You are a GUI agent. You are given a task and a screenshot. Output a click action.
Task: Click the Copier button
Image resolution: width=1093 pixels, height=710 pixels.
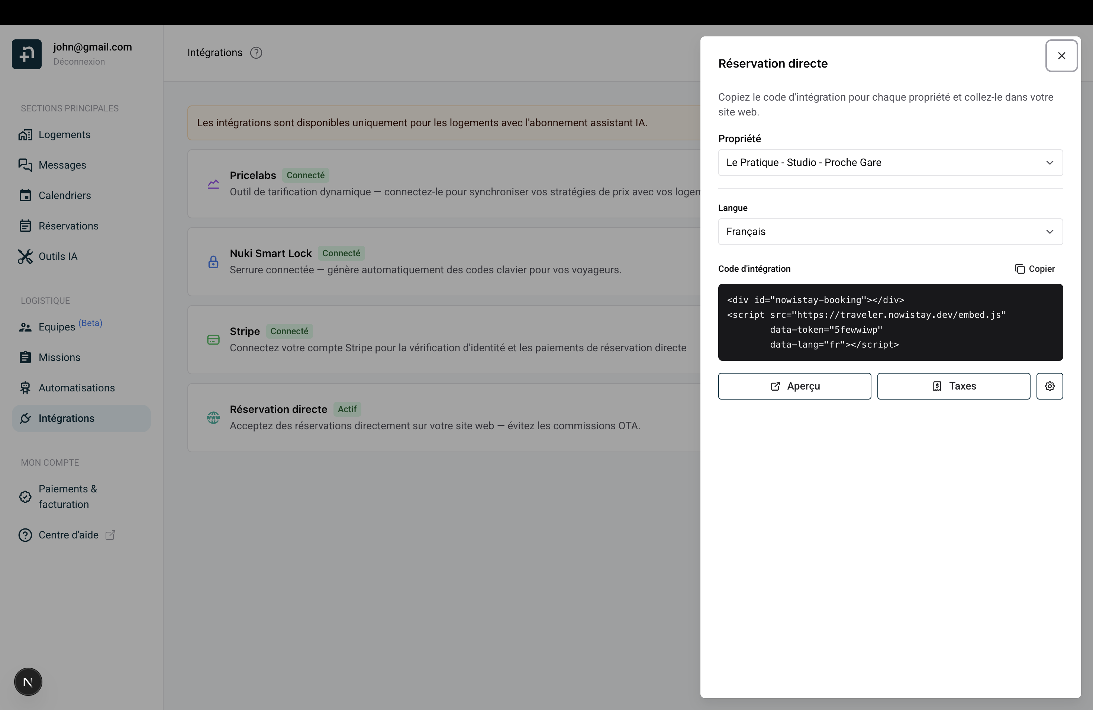tap(1035, 269)
